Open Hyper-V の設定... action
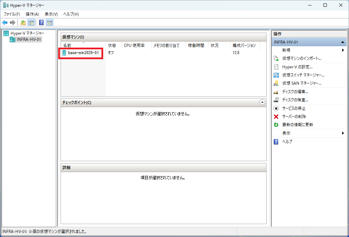This screenshot has height=237, width=349. pos(297,67)
